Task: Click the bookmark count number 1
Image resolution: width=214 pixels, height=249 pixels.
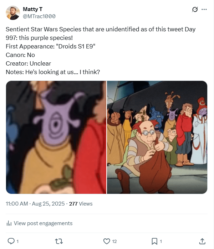Action: point(161,242)
